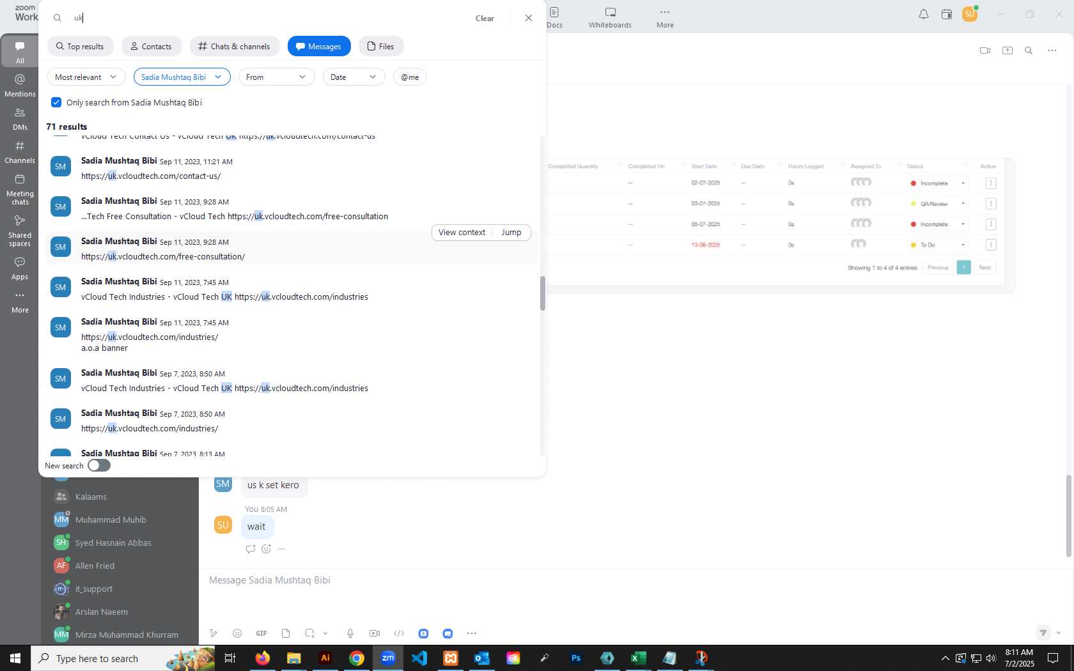Switch to Contacts search tab
Image resolution: width=1074 pixels, height=671 pixels.
pos(152,46)
